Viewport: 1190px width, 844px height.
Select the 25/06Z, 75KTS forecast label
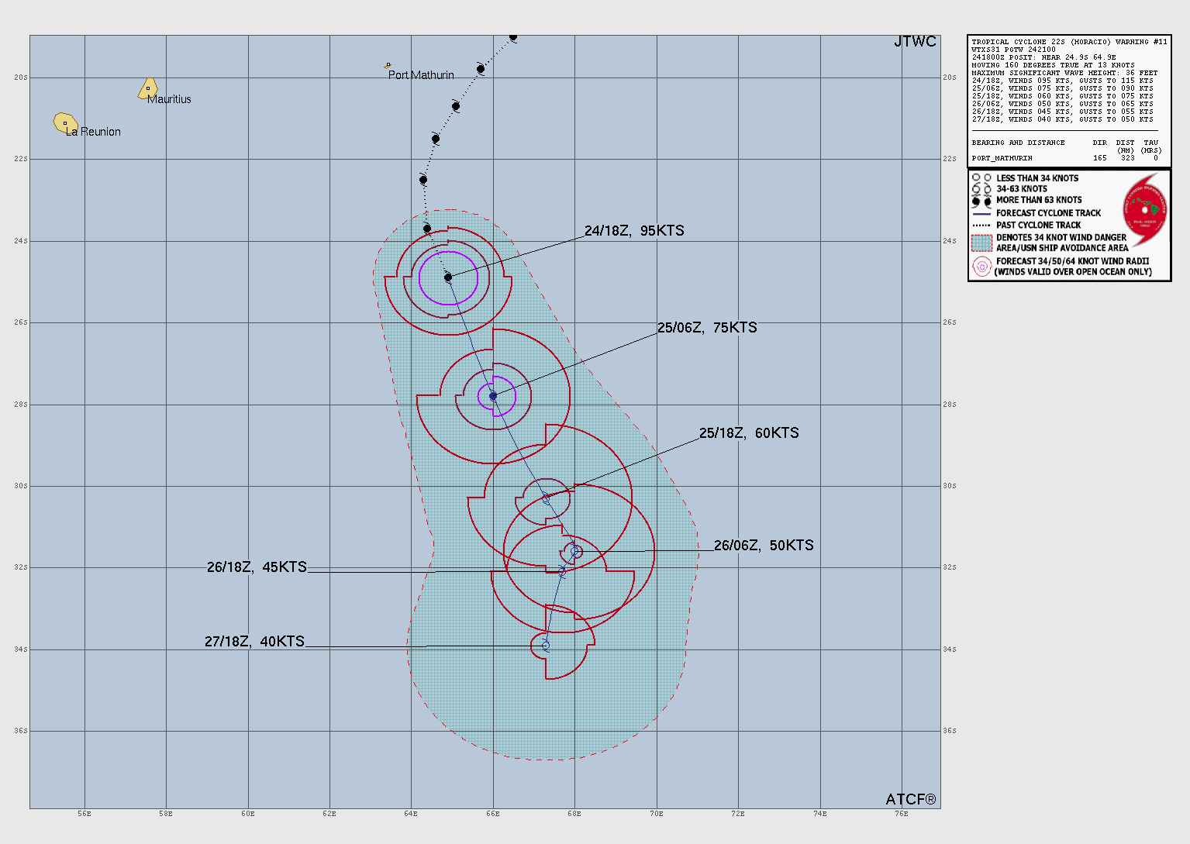(707, 328)
